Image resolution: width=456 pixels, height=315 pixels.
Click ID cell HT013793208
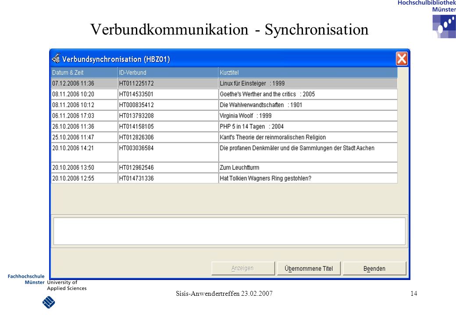[x=168, y=115]
